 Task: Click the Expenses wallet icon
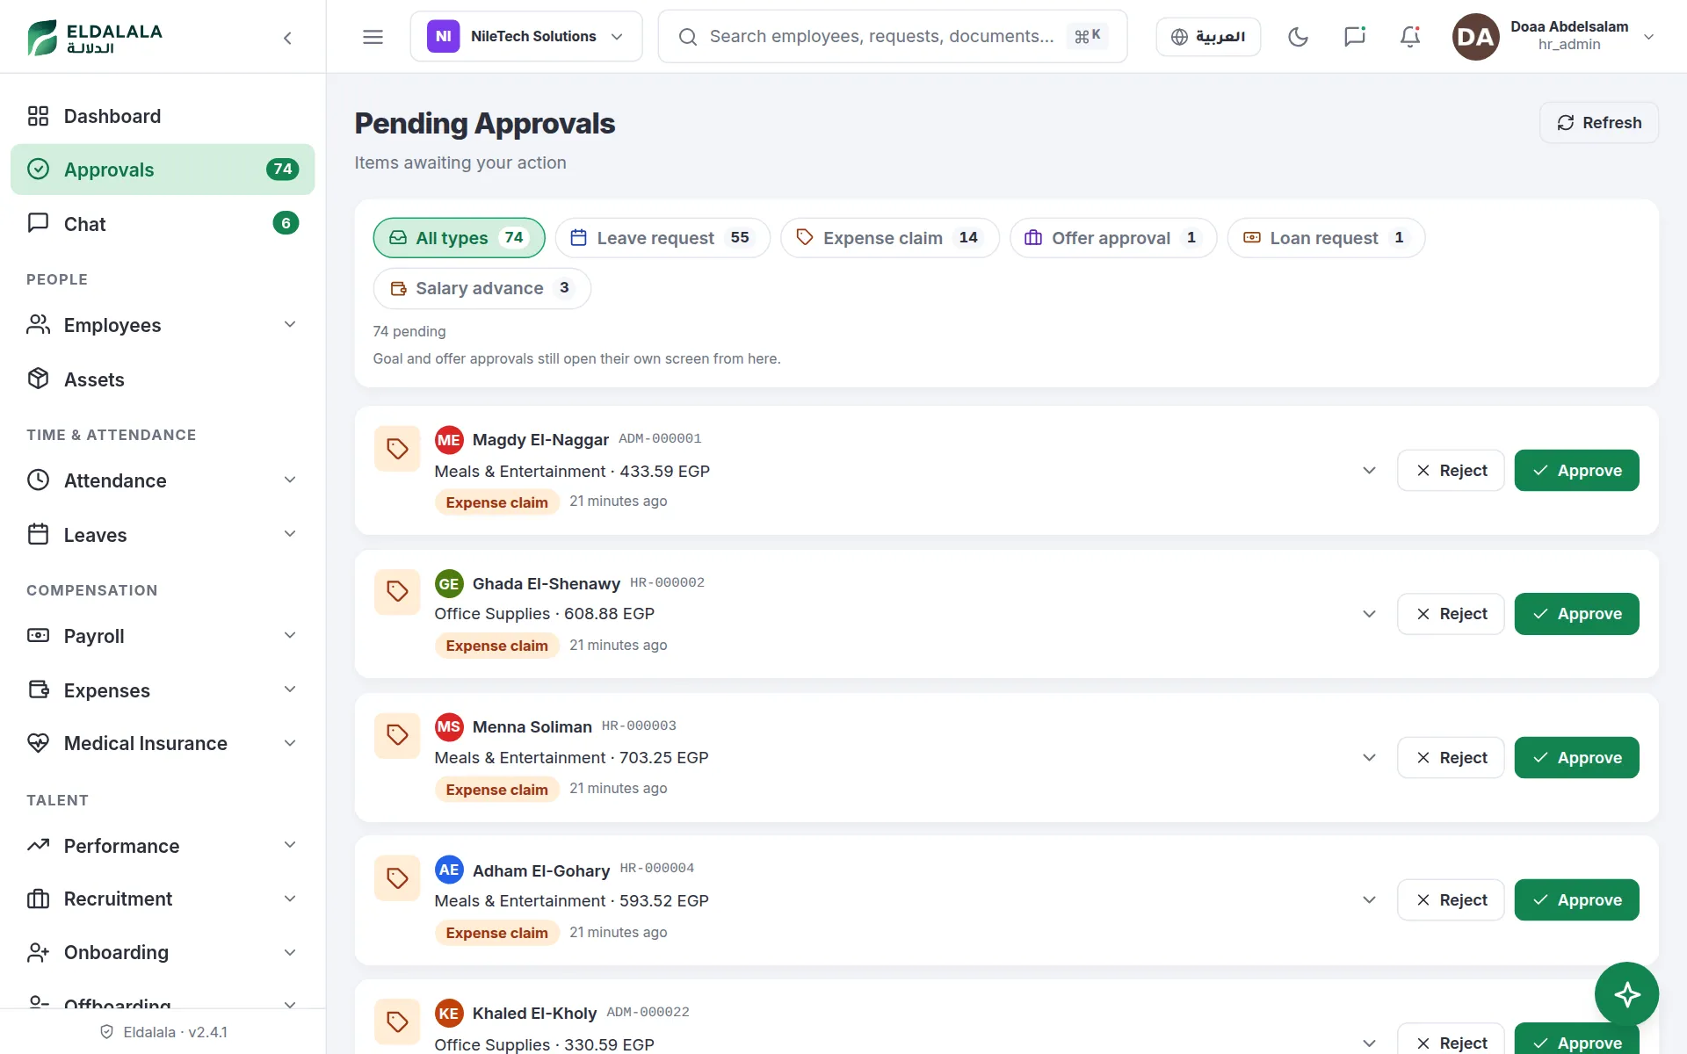point(38,689)
